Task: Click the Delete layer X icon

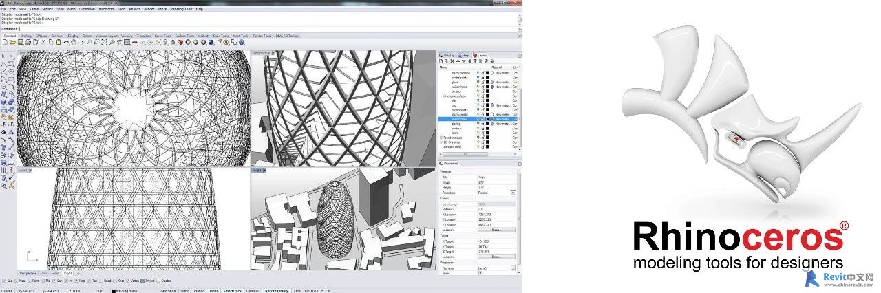Action: coord(452,61)
